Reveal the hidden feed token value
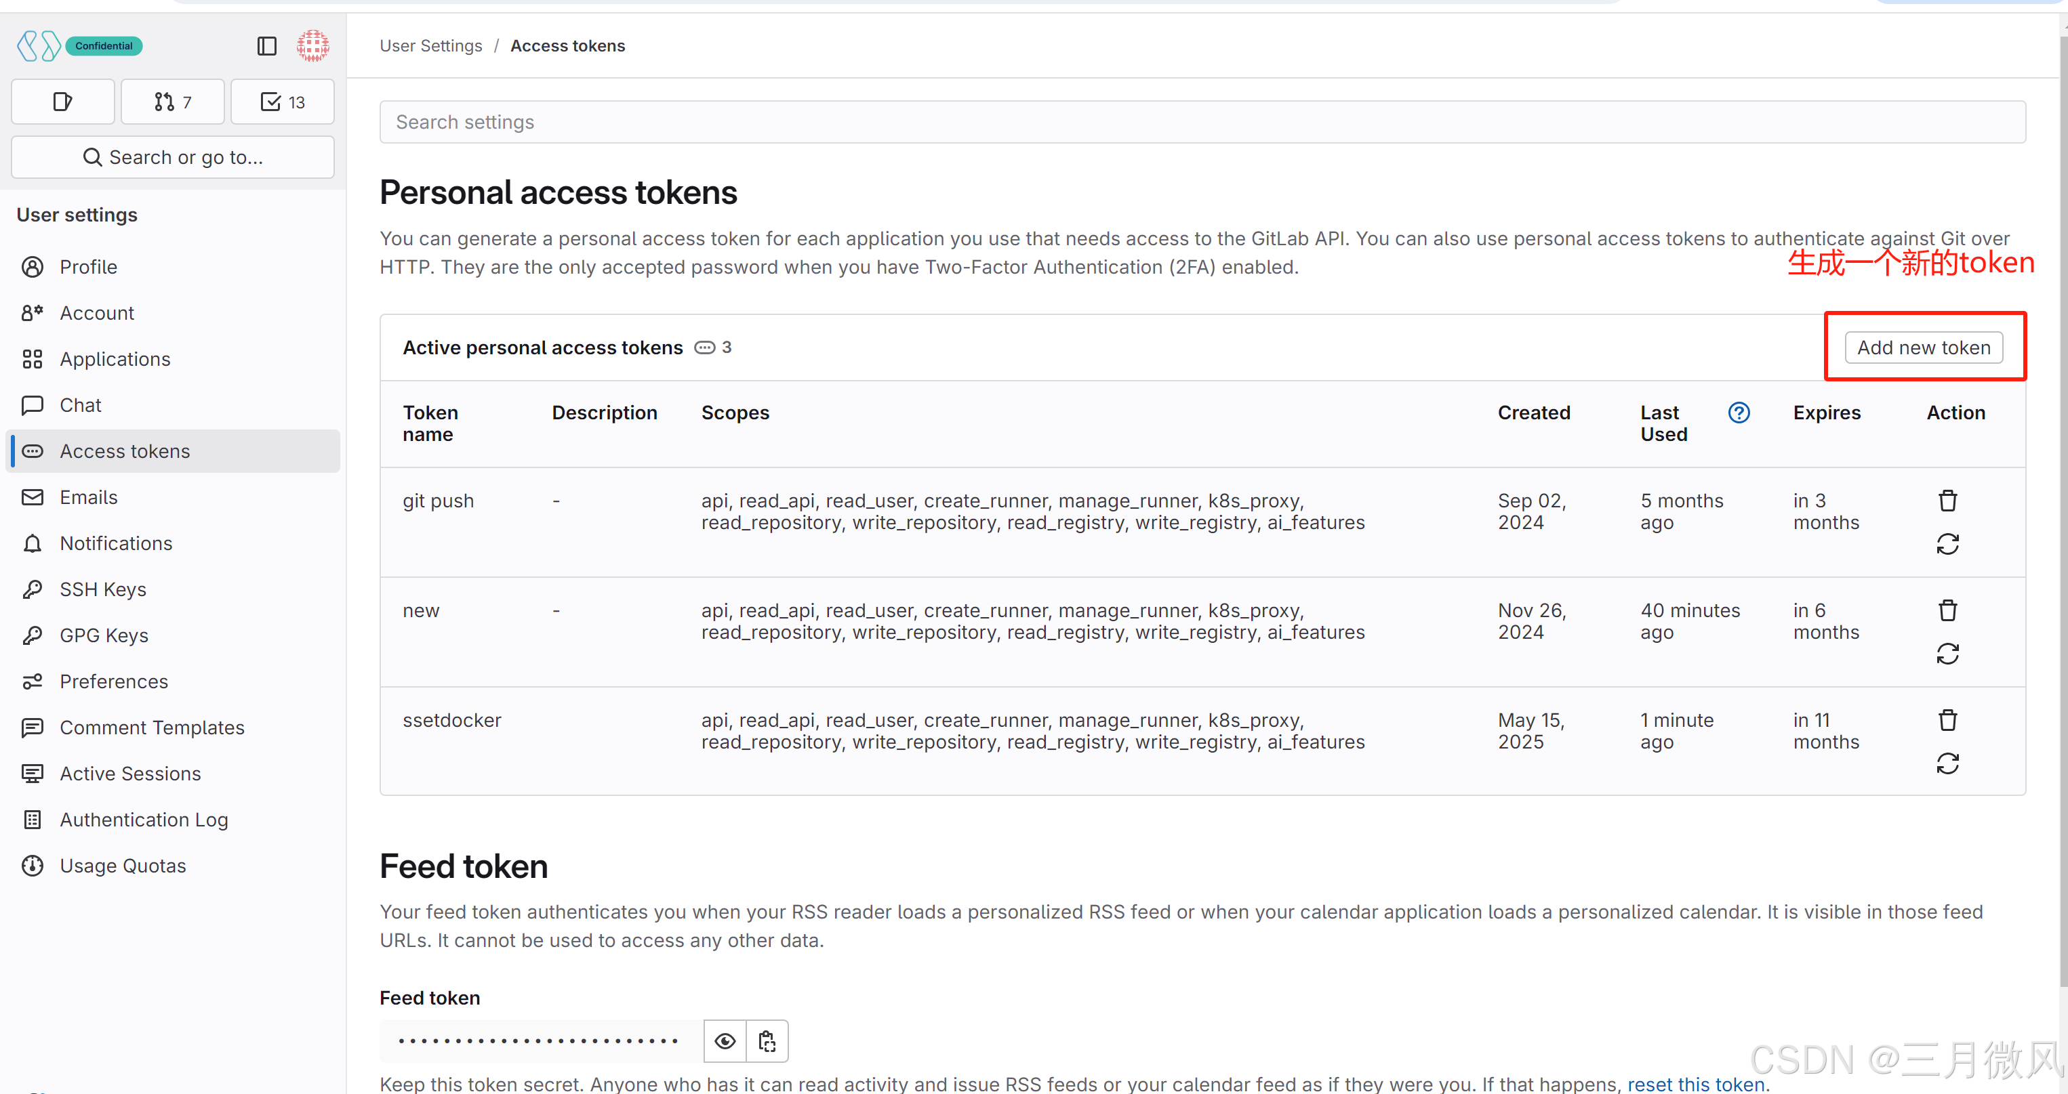This screenshot has height=1094, width=2068. click(725, 1041)
